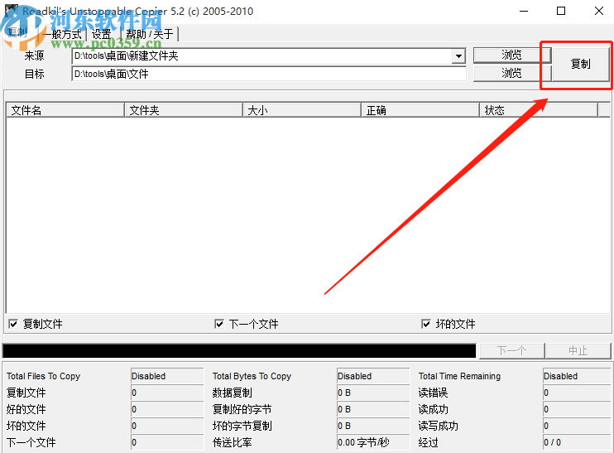This screenshot has height=453, width=614.
Task: Click into the 目标 target path field
Action: point(269,74)
